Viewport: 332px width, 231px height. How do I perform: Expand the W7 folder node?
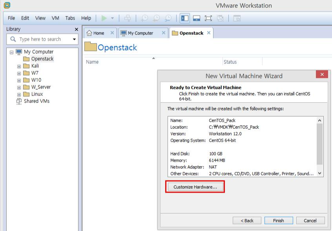click(x=19, y=74)
